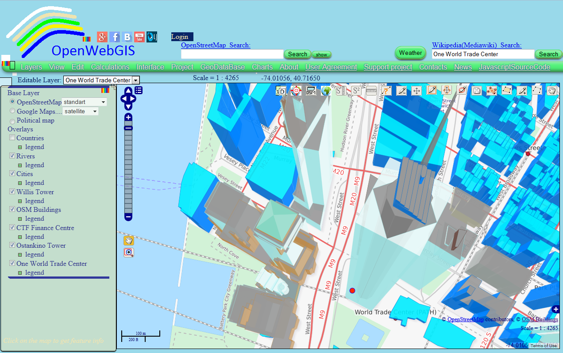The width and height of the screenshot is (563, 353).
Task: Activate the pan hand tool above the map
Action: point(128,240)
